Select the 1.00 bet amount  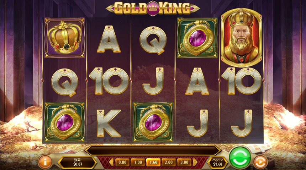click(x=138, y=162)
